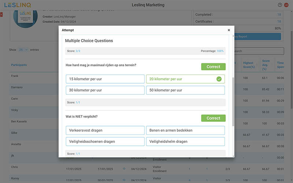Click the eye icon in Ronny's row

coord(124,180)
